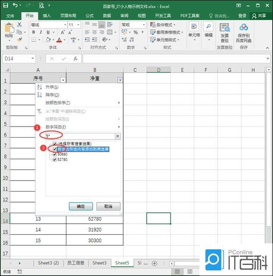Screen dimensions: 273x276
Task: Open the font size dropdown showing 11
Action: point(78,25)
